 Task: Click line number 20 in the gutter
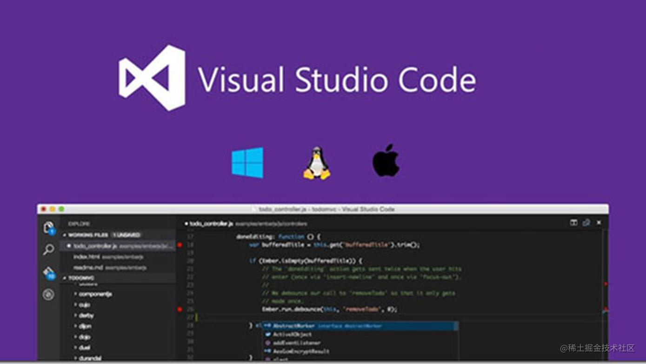click(190, 261)
